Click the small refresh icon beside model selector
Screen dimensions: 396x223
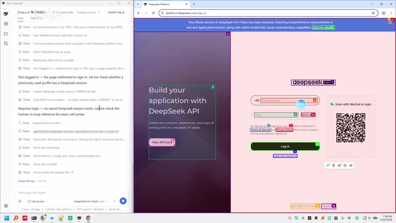pos(114,201)
